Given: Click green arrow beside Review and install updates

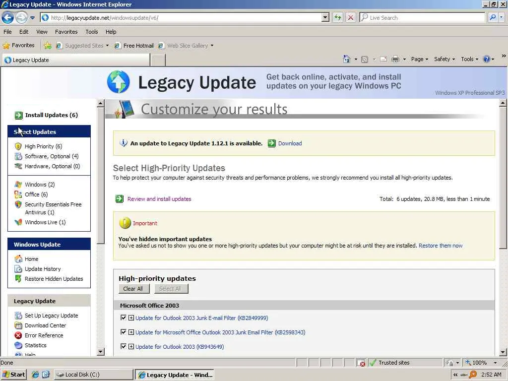Looking at the screenshot, I should (119, 199).
